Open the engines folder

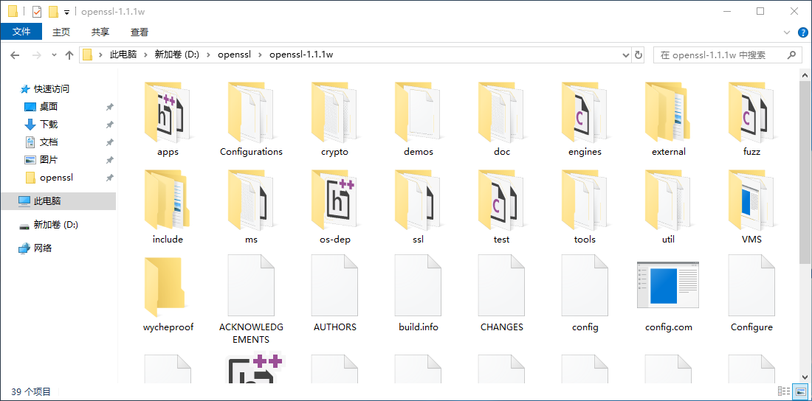585,118
